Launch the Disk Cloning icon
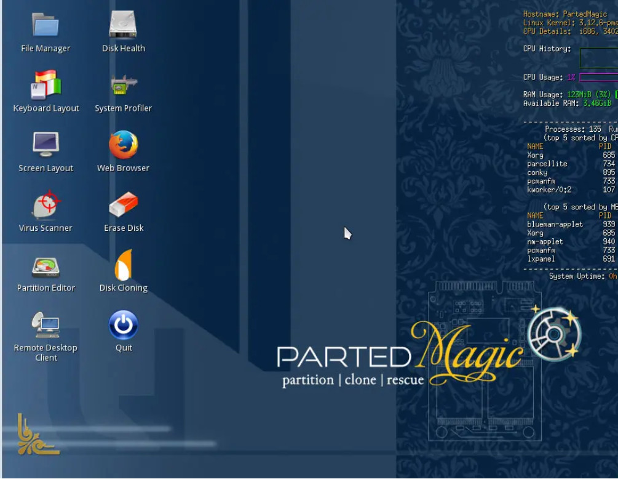Screen dimensions: 618x479 [124, 265]
